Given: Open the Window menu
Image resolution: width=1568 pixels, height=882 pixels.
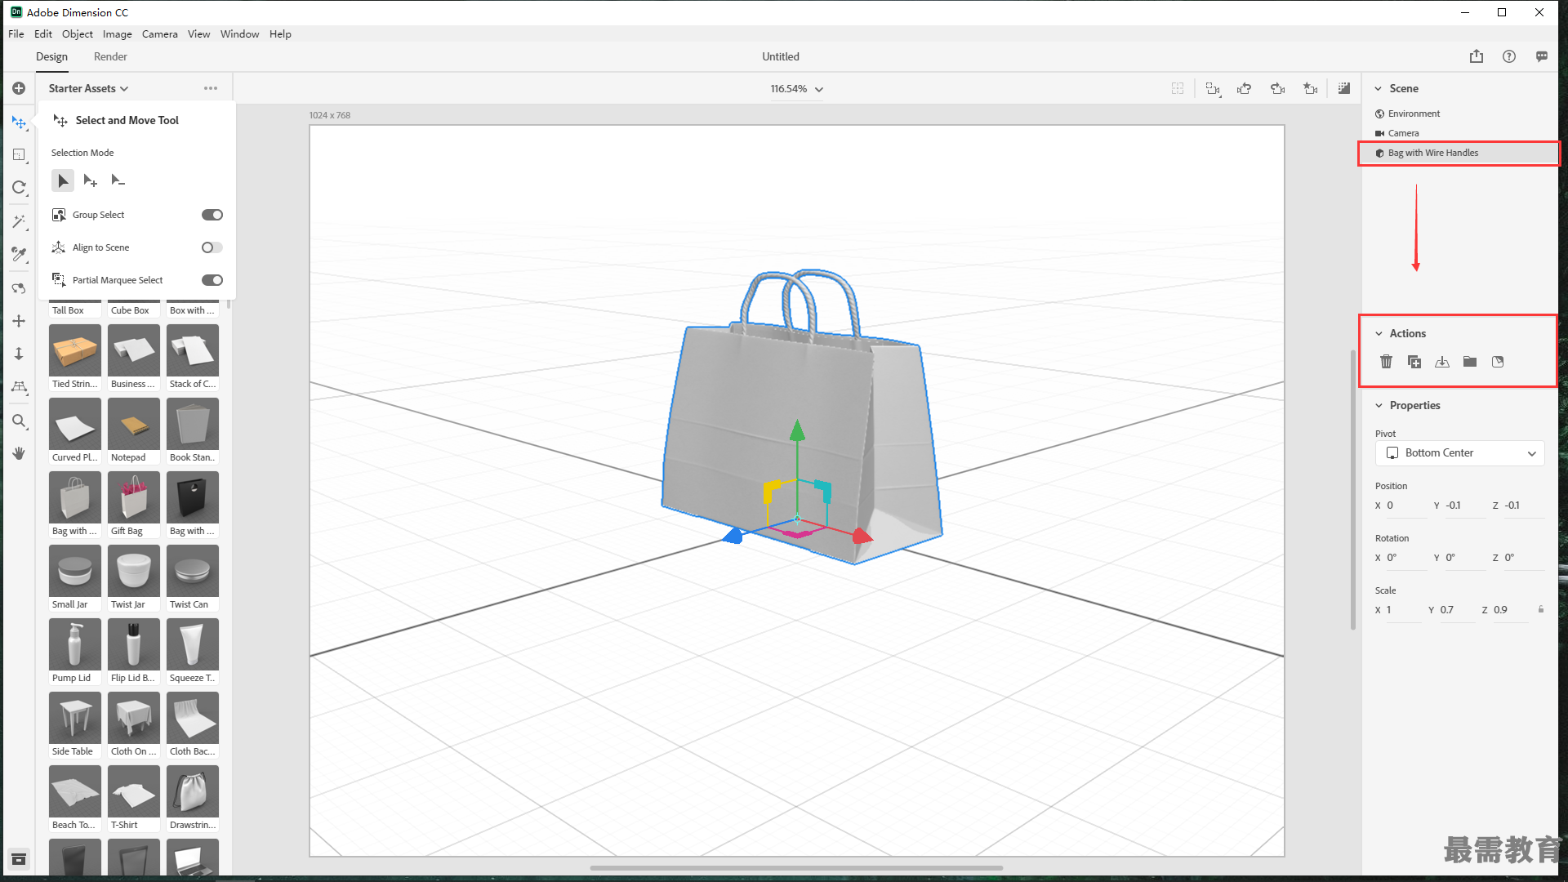Looking at the screenshot, I should click(x=239, y=33).
